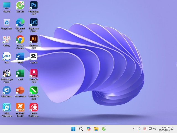The image size is (177, 133).
Task: Open Photoshop 2025 shortcut
Action: [x=34, y=8]
